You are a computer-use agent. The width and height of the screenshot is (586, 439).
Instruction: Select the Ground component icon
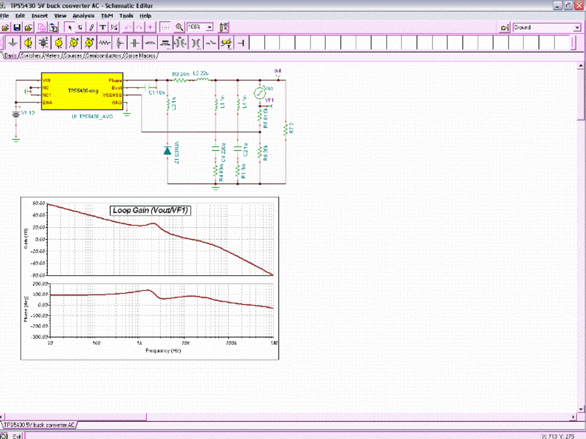point(12,43)
